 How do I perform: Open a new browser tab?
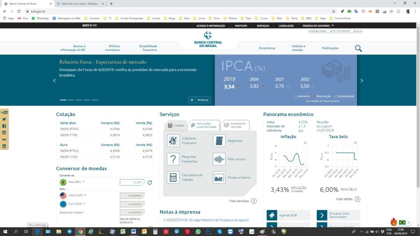[111, 4]
